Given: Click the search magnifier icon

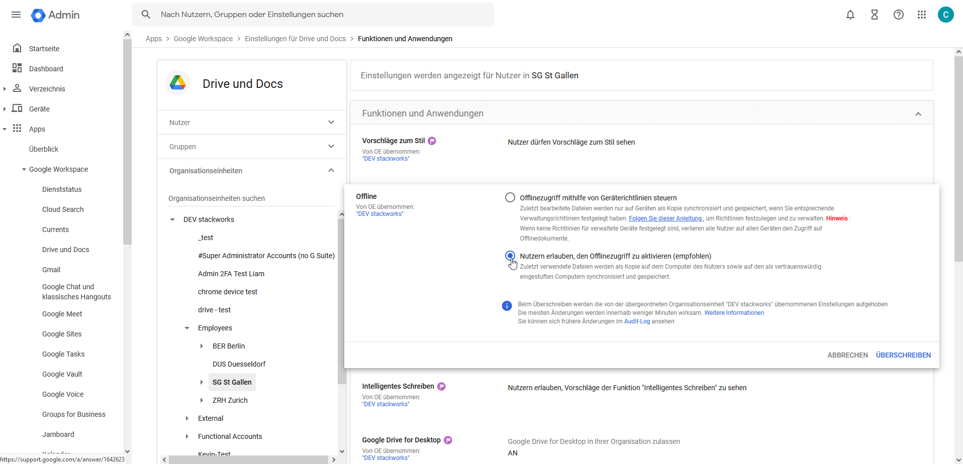Looking at the screenshot, I should tap(146, 15).
